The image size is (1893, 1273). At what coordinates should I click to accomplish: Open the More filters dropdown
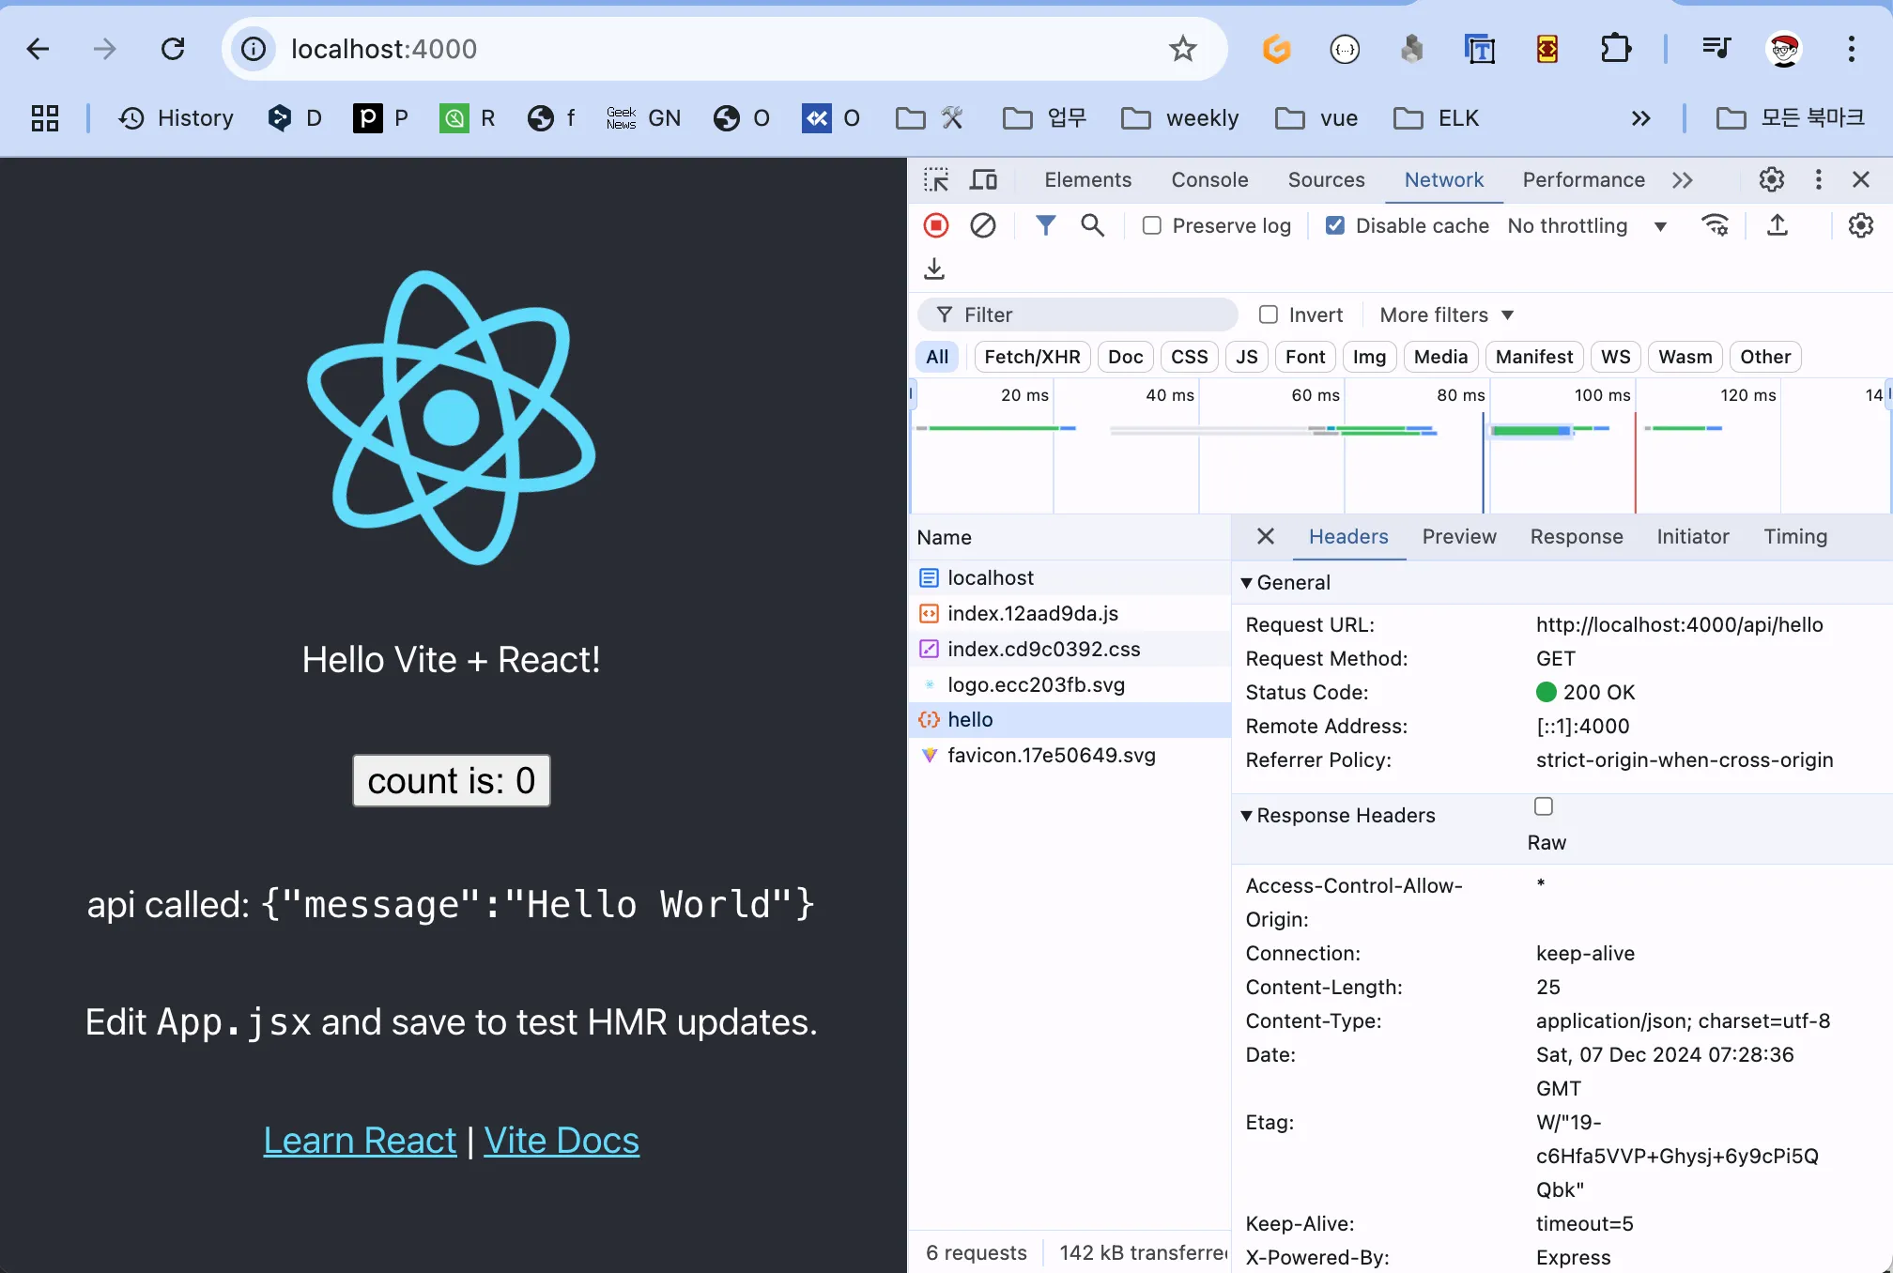coord(1447,314)
